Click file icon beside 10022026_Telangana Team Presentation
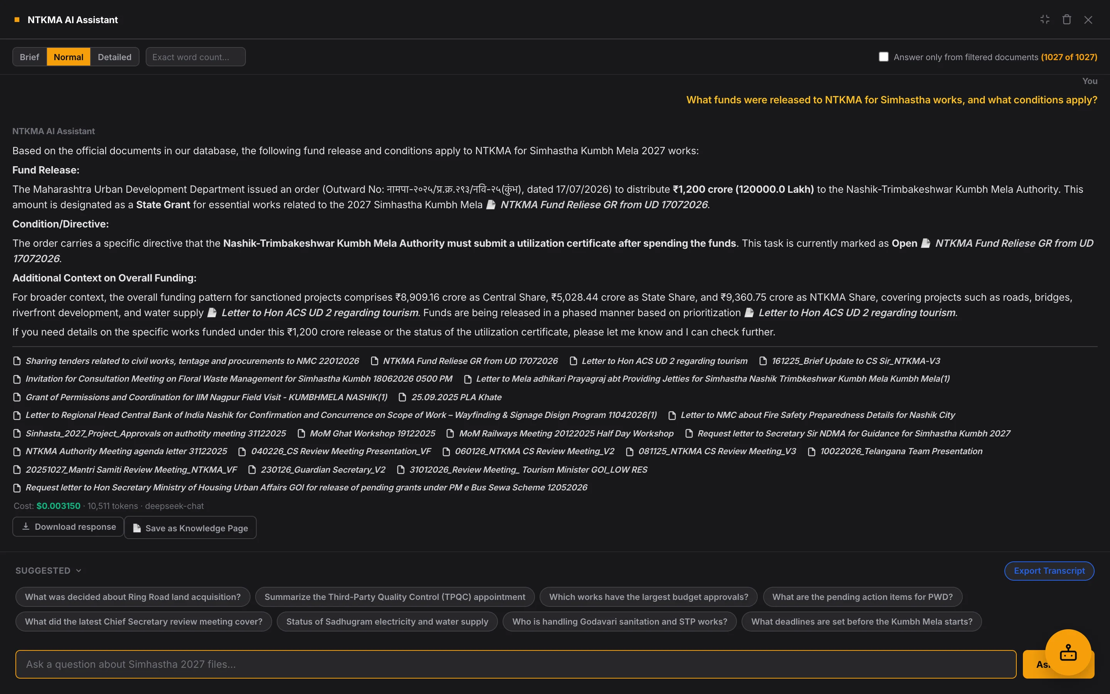This screenshot has width=1110, height=694. tap(811, 451)
